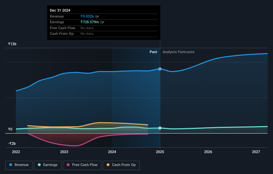Click No data value beside Free Cash Flow

click(x=87, y=28)
